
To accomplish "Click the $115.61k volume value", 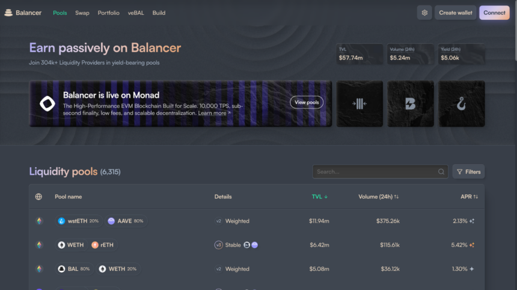I will [x=390, y=245].
